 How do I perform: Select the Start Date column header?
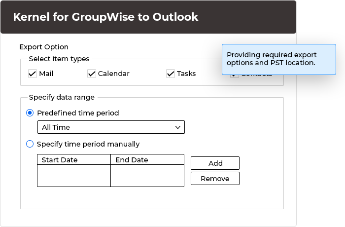point(74,159)
